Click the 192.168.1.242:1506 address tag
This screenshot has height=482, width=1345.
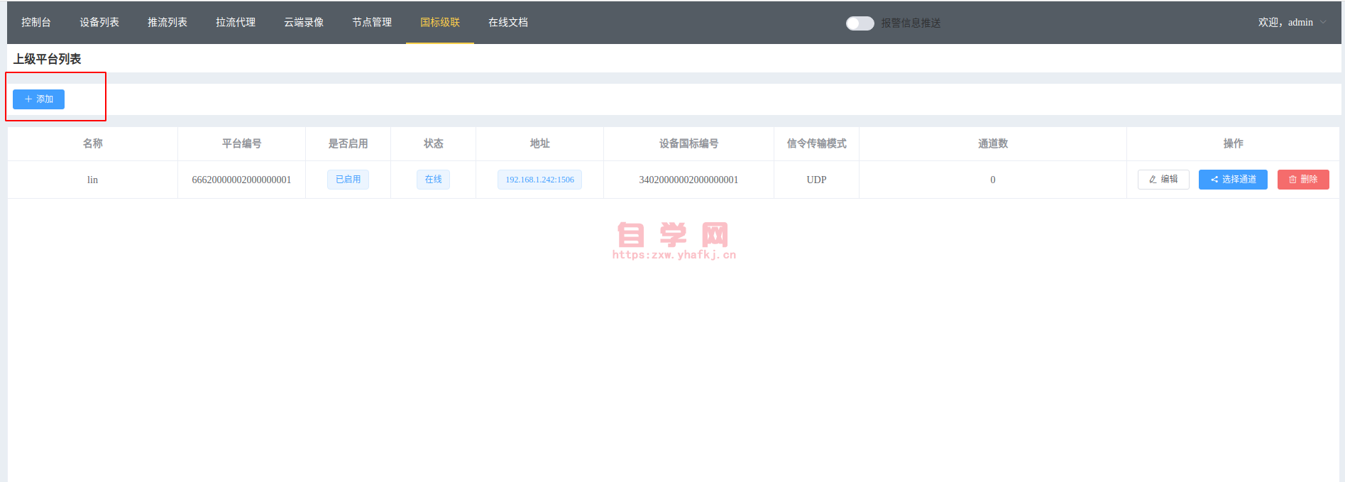[x=539, y=180]
